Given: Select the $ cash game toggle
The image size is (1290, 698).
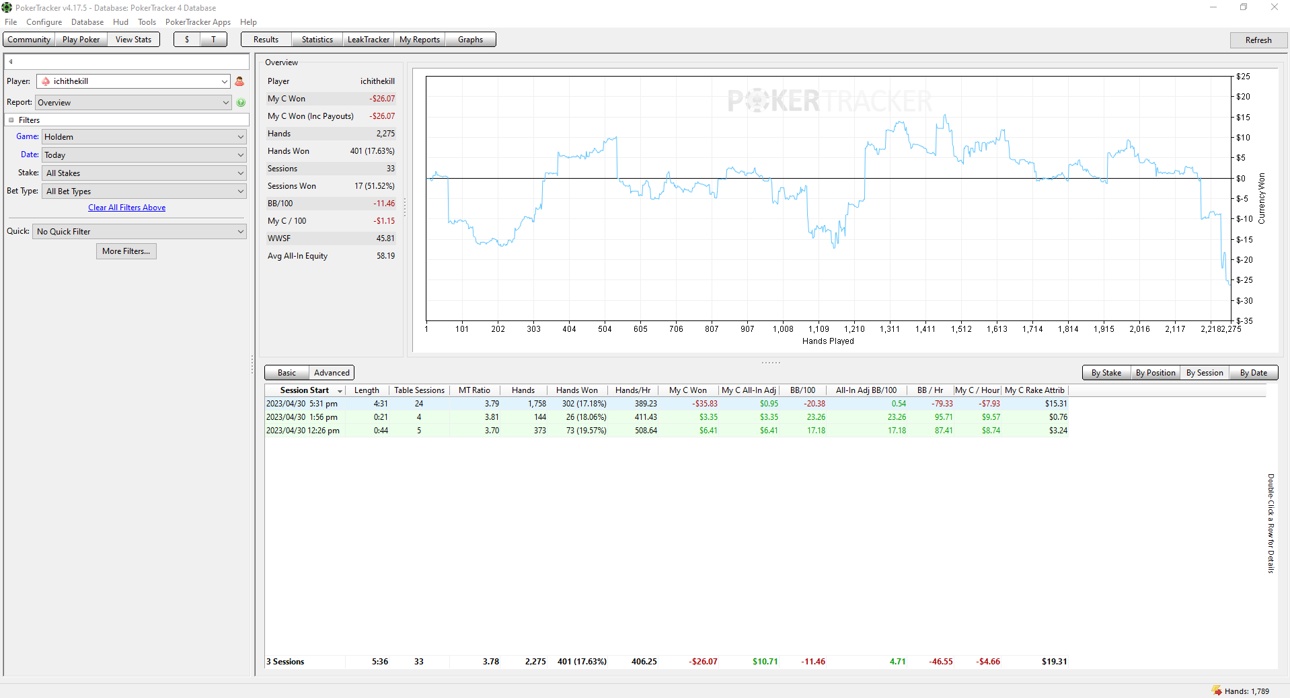Looking at the screenshot, I should tap(187, 40).
